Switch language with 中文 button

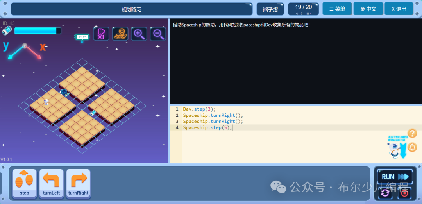click(x=368, y=9)
